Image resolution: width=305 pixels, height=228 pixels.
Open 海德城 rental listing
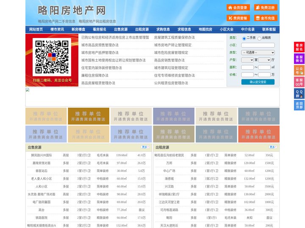(x=169, y=179)
